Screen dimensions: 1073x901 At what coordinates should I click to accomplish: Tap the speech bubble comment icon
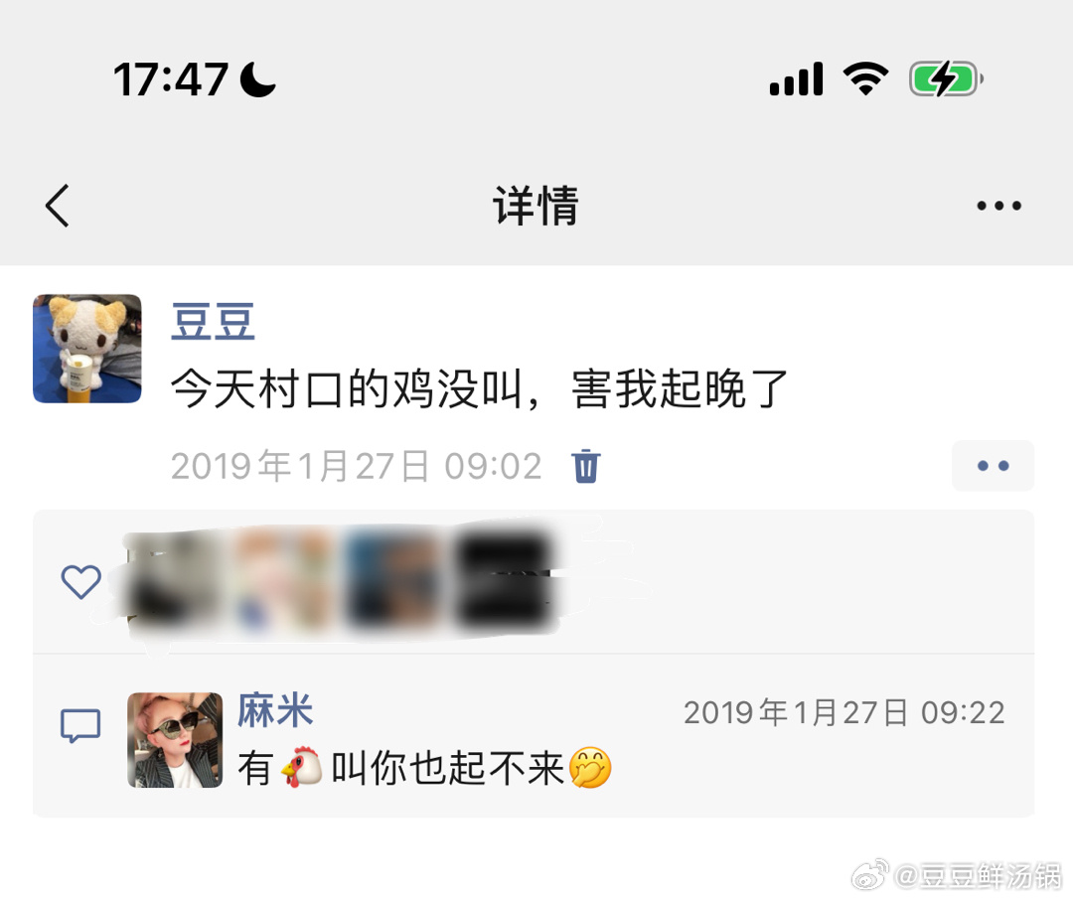pos(80,726)
